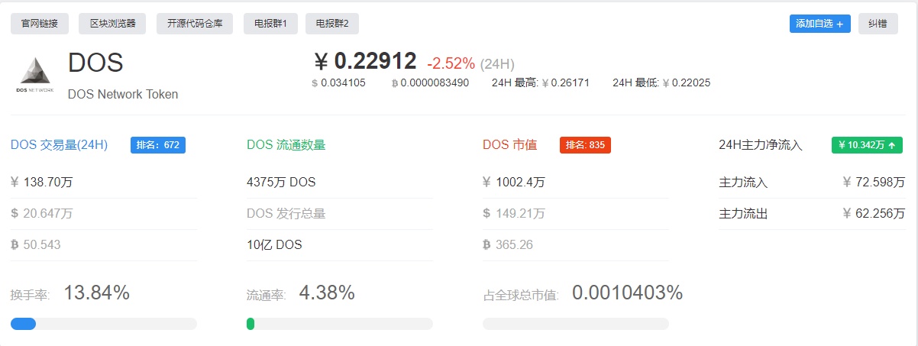Click the 10亿 DOS total supply
Screen dimensions: 918x346
tap(274, 245)
